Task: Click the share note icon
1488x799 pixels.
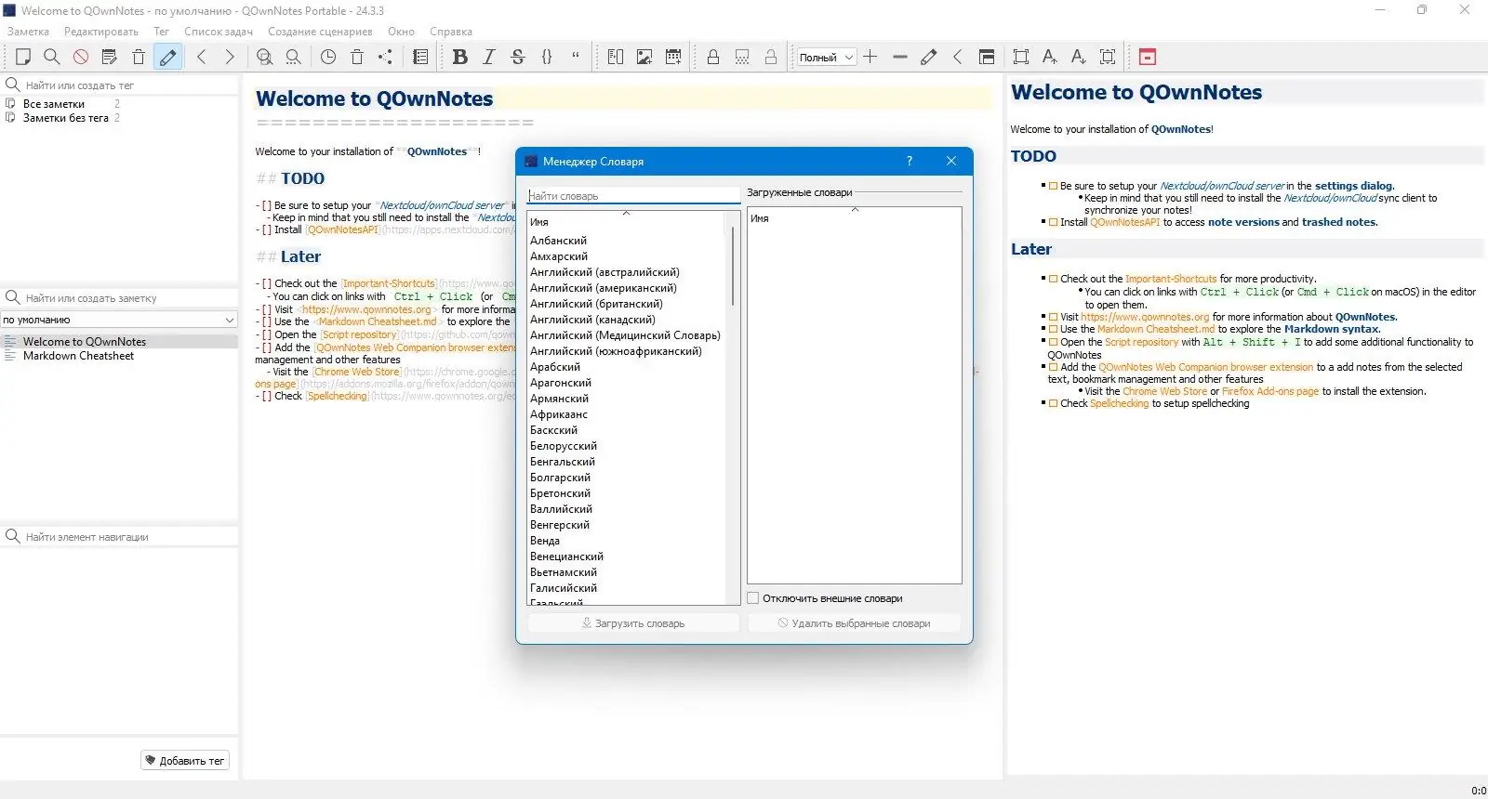Action: coord(385,57)
